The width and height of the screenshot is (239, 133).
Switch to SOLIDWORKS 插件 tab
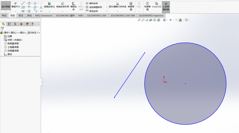65,16
